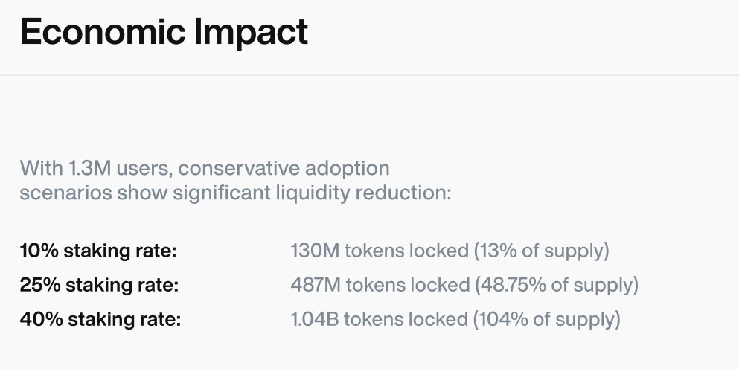Image resolution: width=739 pixels, height=369 pixels.
Task: Click the 130M figure
Action: tap(315, 251)
